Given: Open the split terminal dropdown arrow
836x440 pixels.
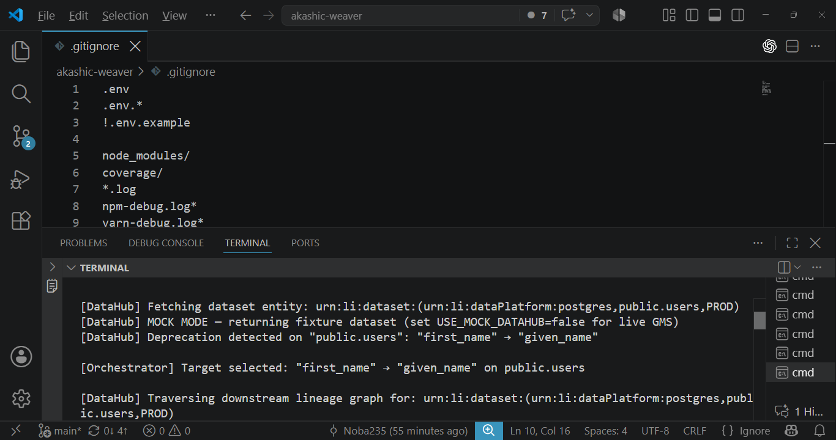Looking at the screenshot, I should tap(797, 268).
